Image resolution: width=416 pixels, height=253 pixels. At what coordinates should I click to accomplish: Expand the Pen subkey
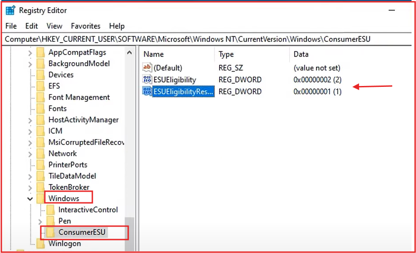click(40, 222)
